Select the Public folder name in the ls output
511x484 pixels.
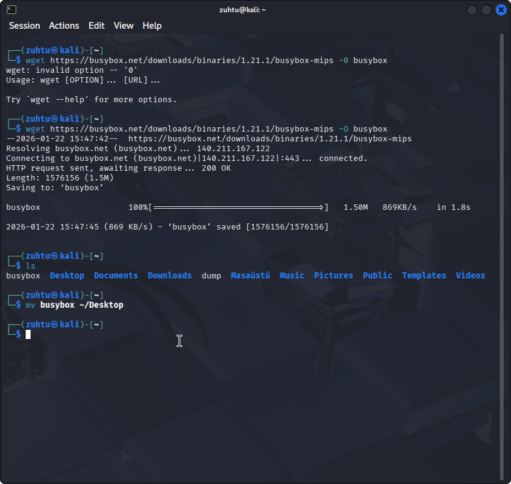pyautogui.click(x=377, y=275)
